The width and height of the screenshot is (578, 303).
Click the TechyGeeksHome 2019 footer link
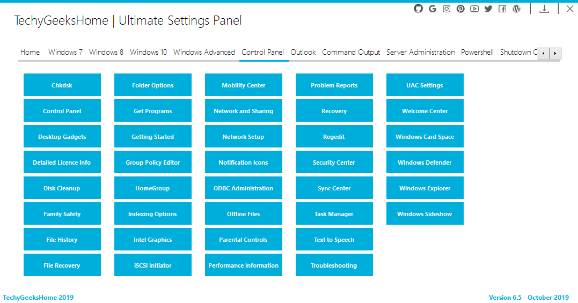click(x=38, y=298)
